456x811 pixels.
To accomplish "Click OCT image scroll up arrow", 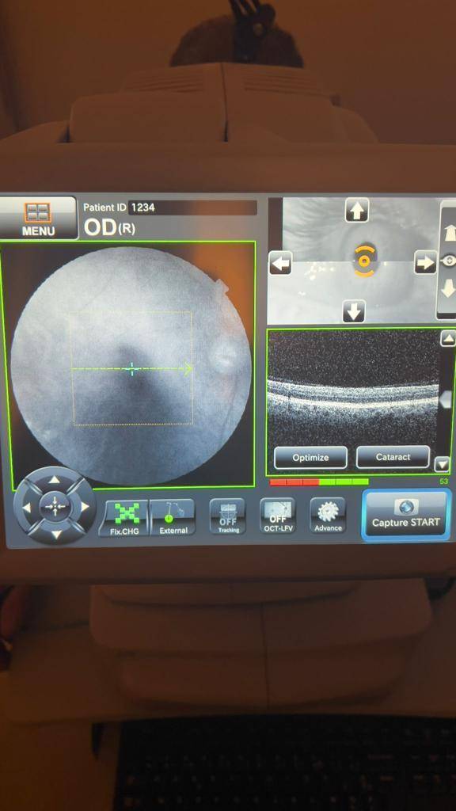I will coord(447,339).
